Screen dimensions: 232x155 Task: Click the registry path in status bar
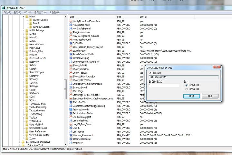point(43,149)
